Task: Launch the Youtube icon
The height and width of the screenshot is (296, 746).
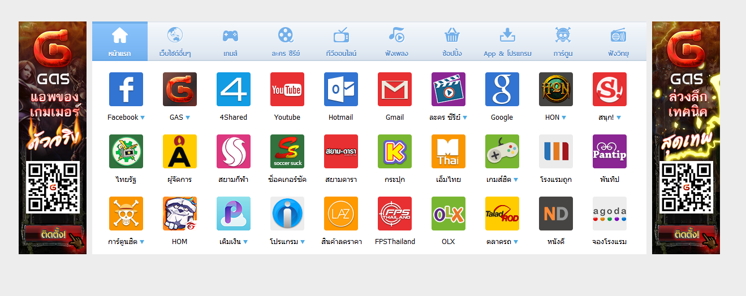Action: (287, 89)
